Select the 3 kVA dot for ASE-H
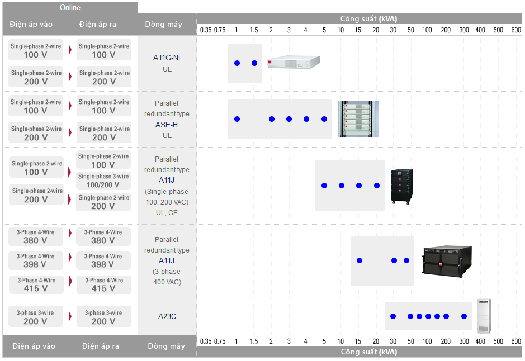Screen dimensions: 525x361 (x=289, y=119)
